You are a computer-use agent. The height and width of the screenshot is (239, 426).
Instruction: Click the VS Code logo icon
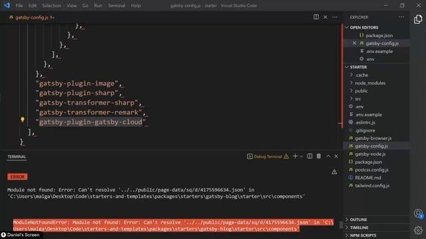pyautogui.click(x=7, y=5)
